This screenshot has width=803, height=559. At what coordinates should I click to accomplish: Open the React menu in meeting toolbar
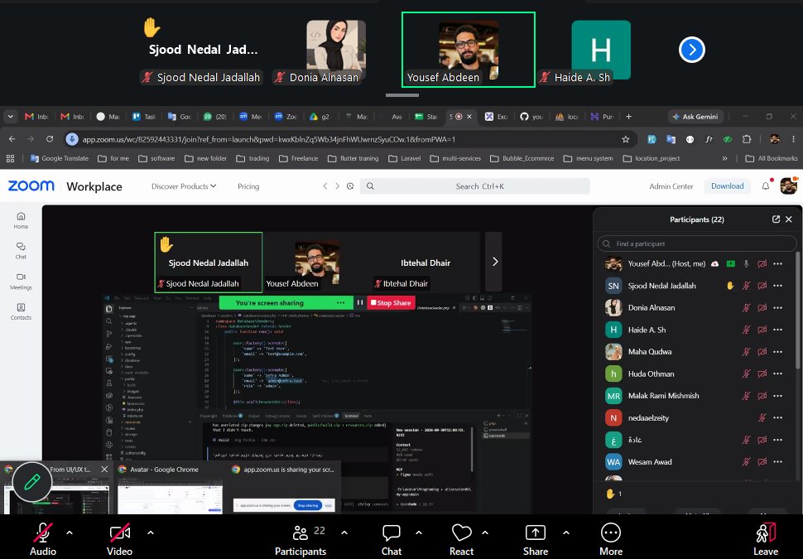tap(461, 539)
